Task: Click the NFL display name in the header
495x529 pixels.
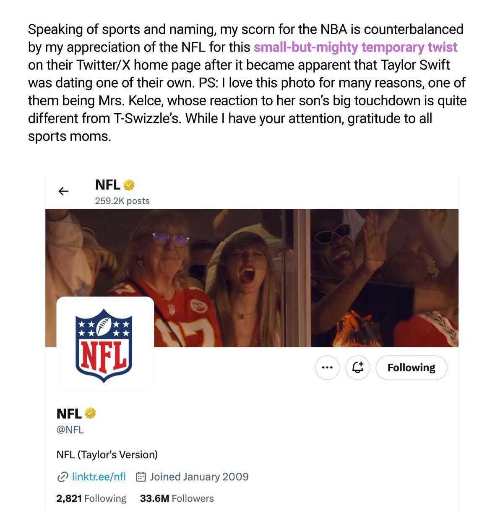Action: (107, 185)
